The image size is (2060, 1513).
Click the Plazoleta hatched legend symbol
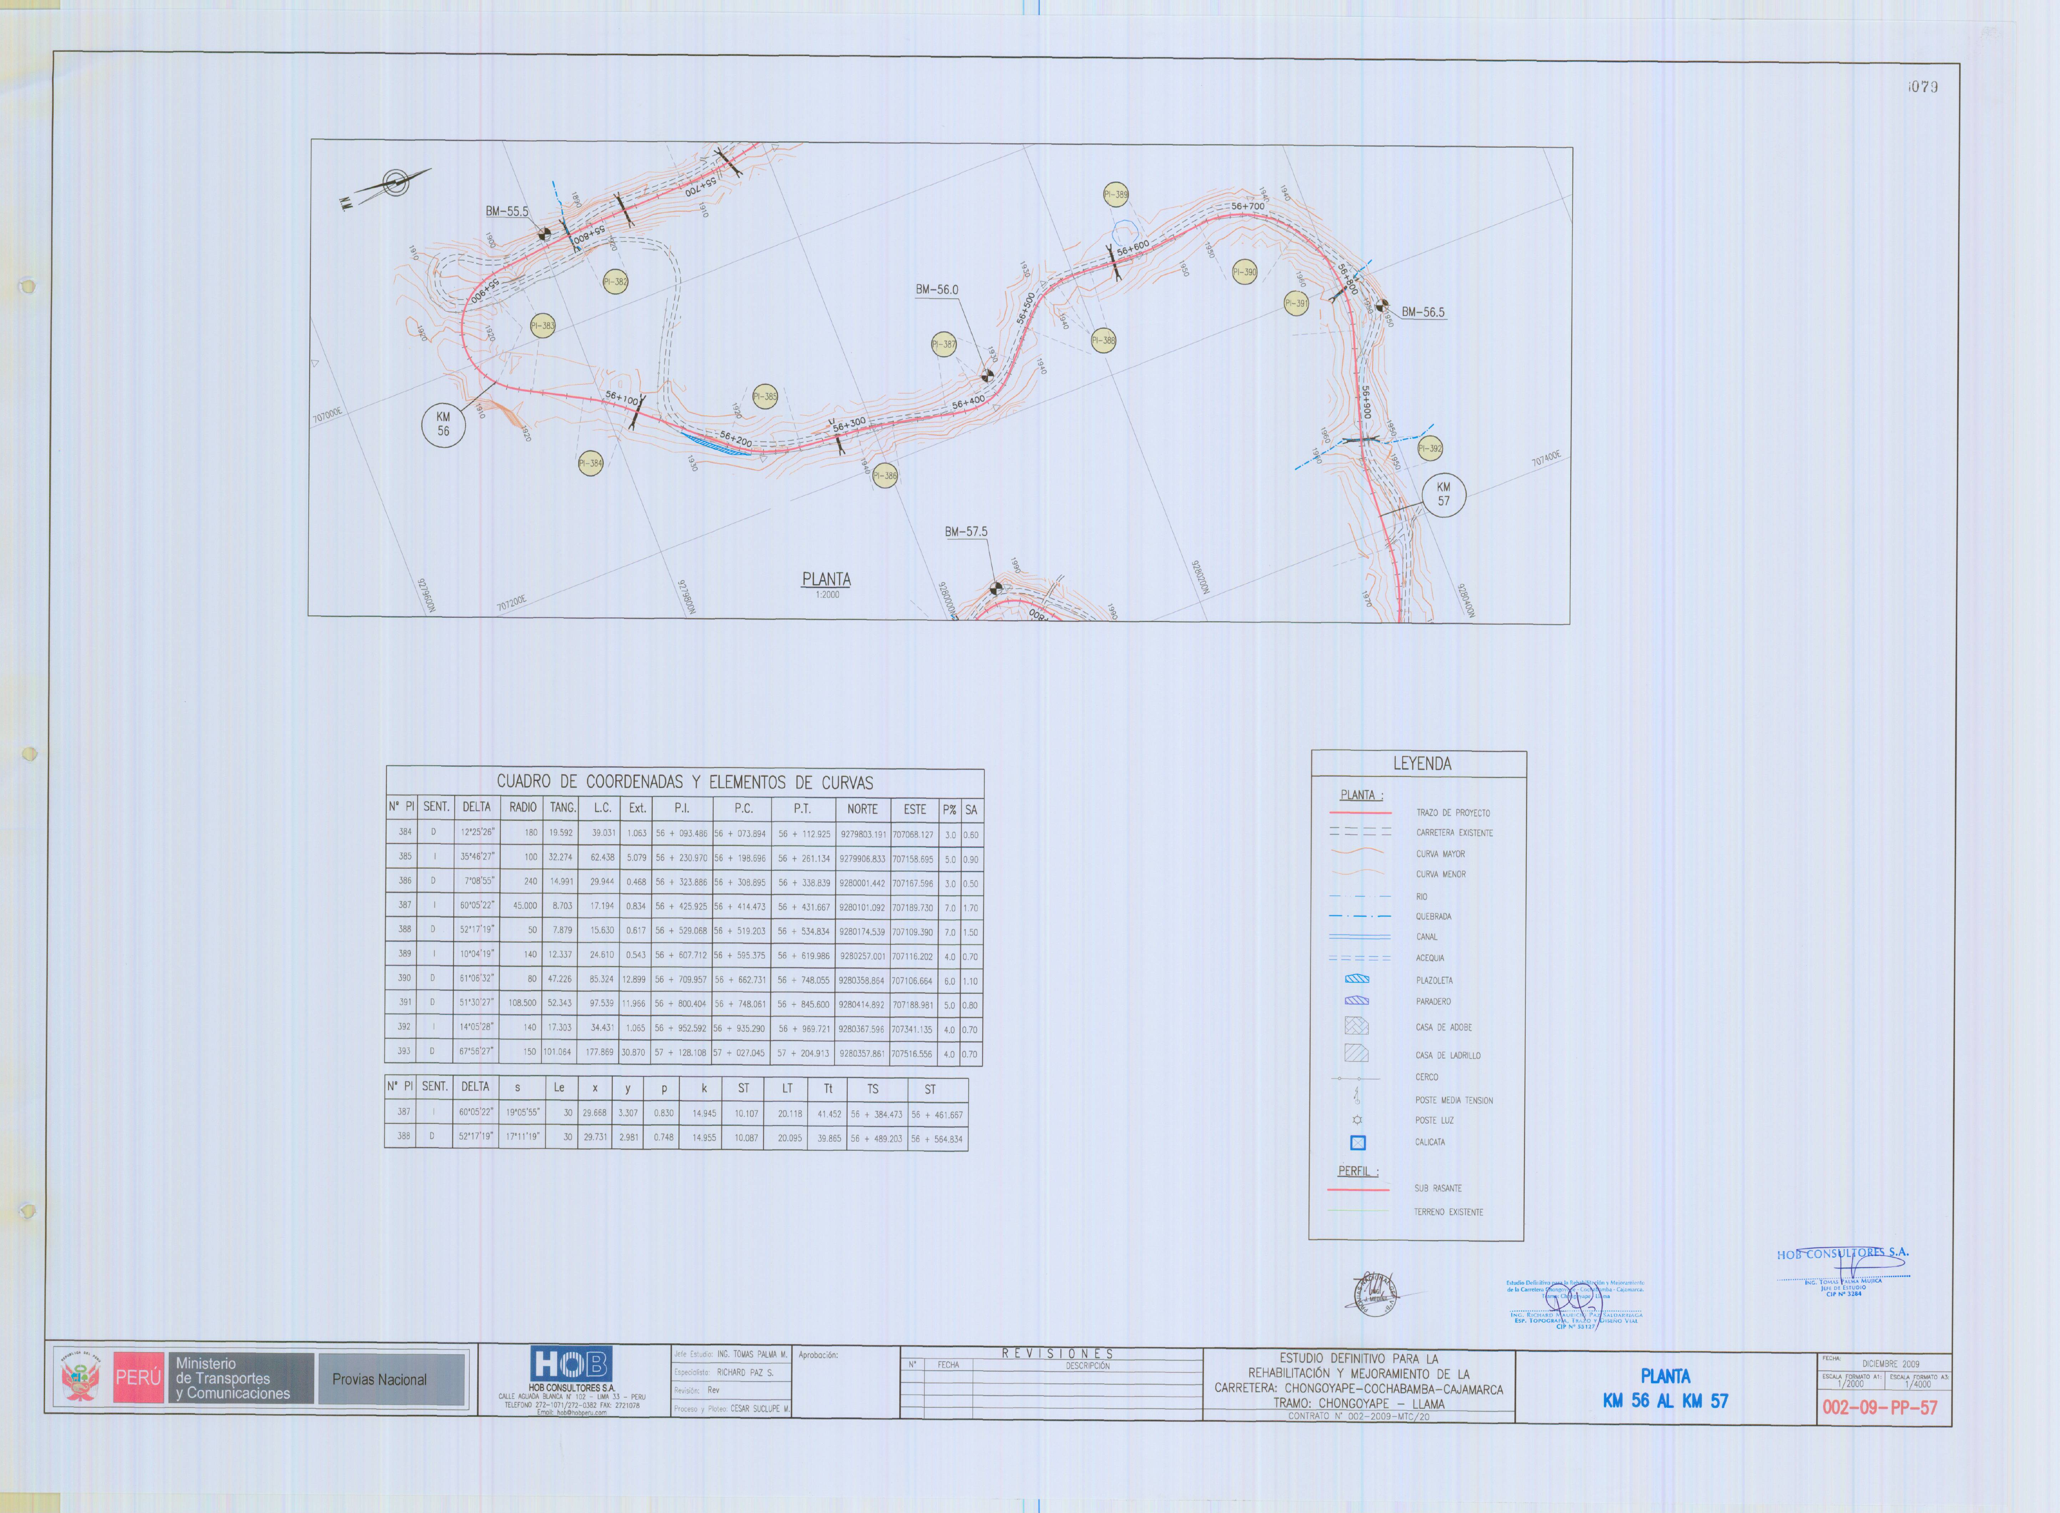coord(1357,979)
